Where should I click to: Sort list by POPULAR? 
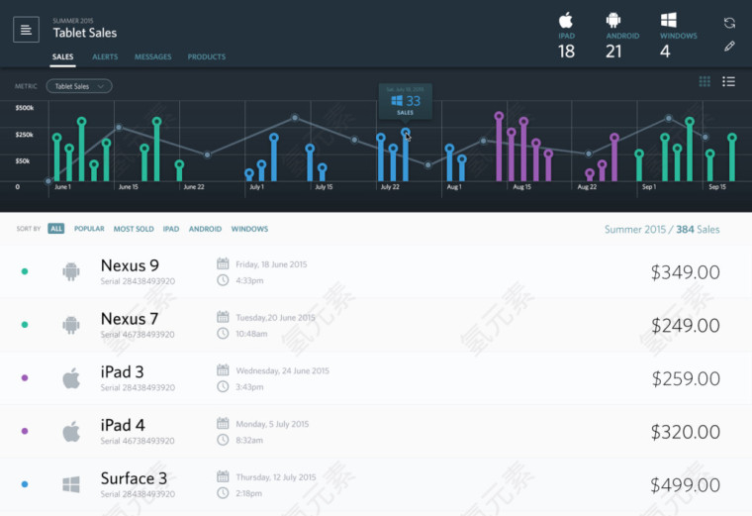coord(89,229)
